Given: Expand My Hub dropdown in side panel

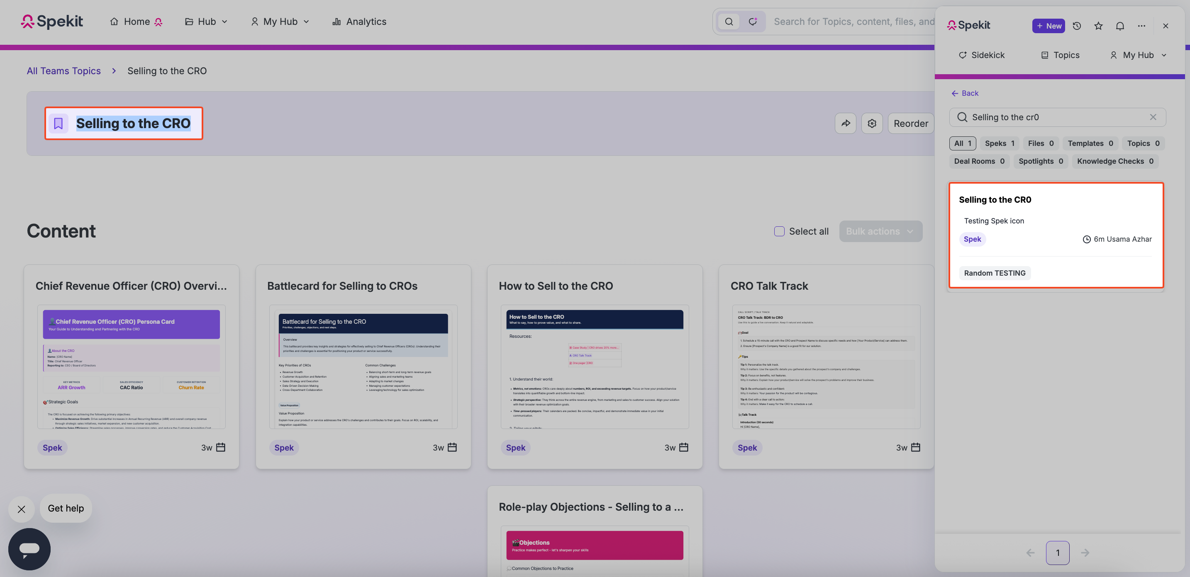Looking at the screenshot, I should coord(1138,55).
